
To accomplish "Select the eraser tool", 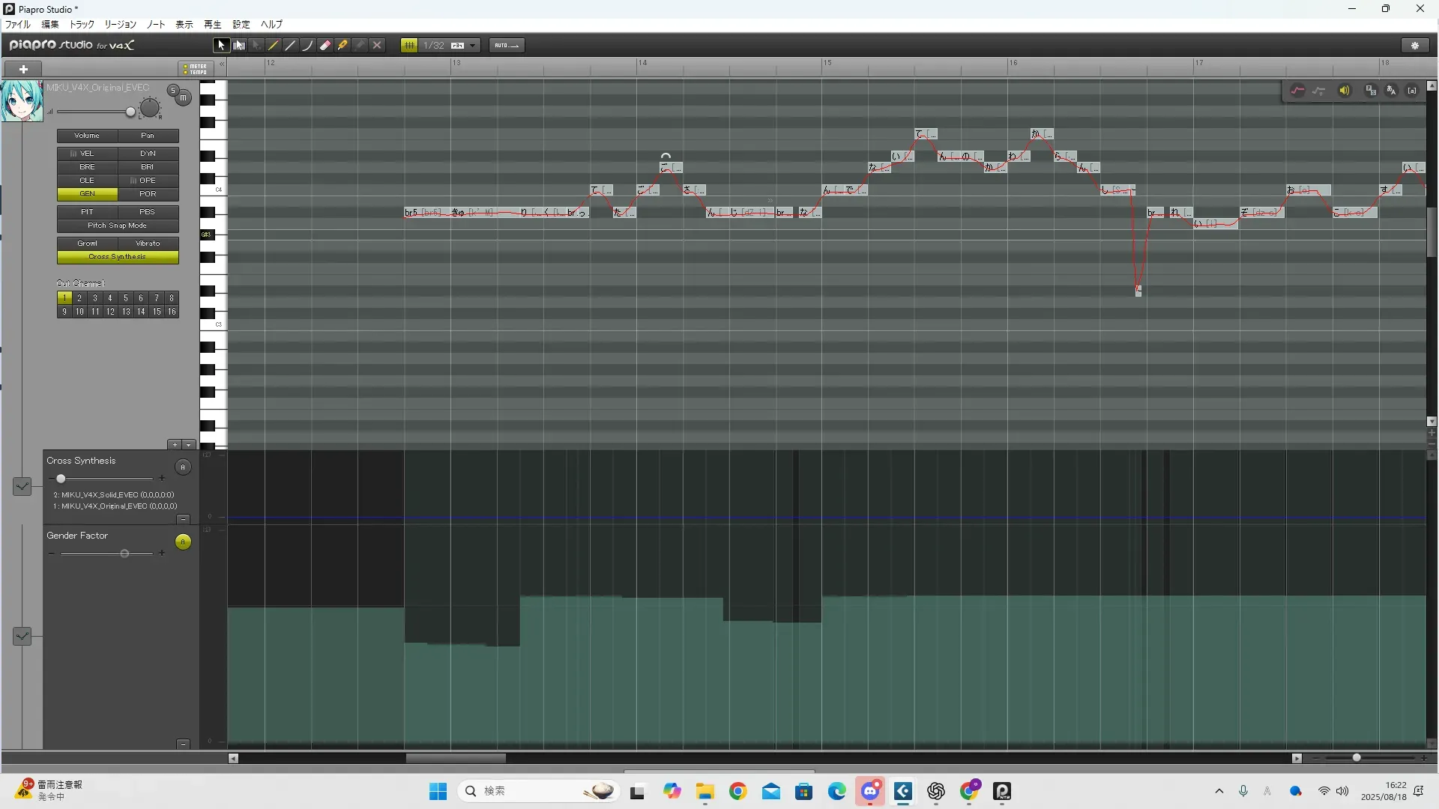I will [x=325, y=46].
